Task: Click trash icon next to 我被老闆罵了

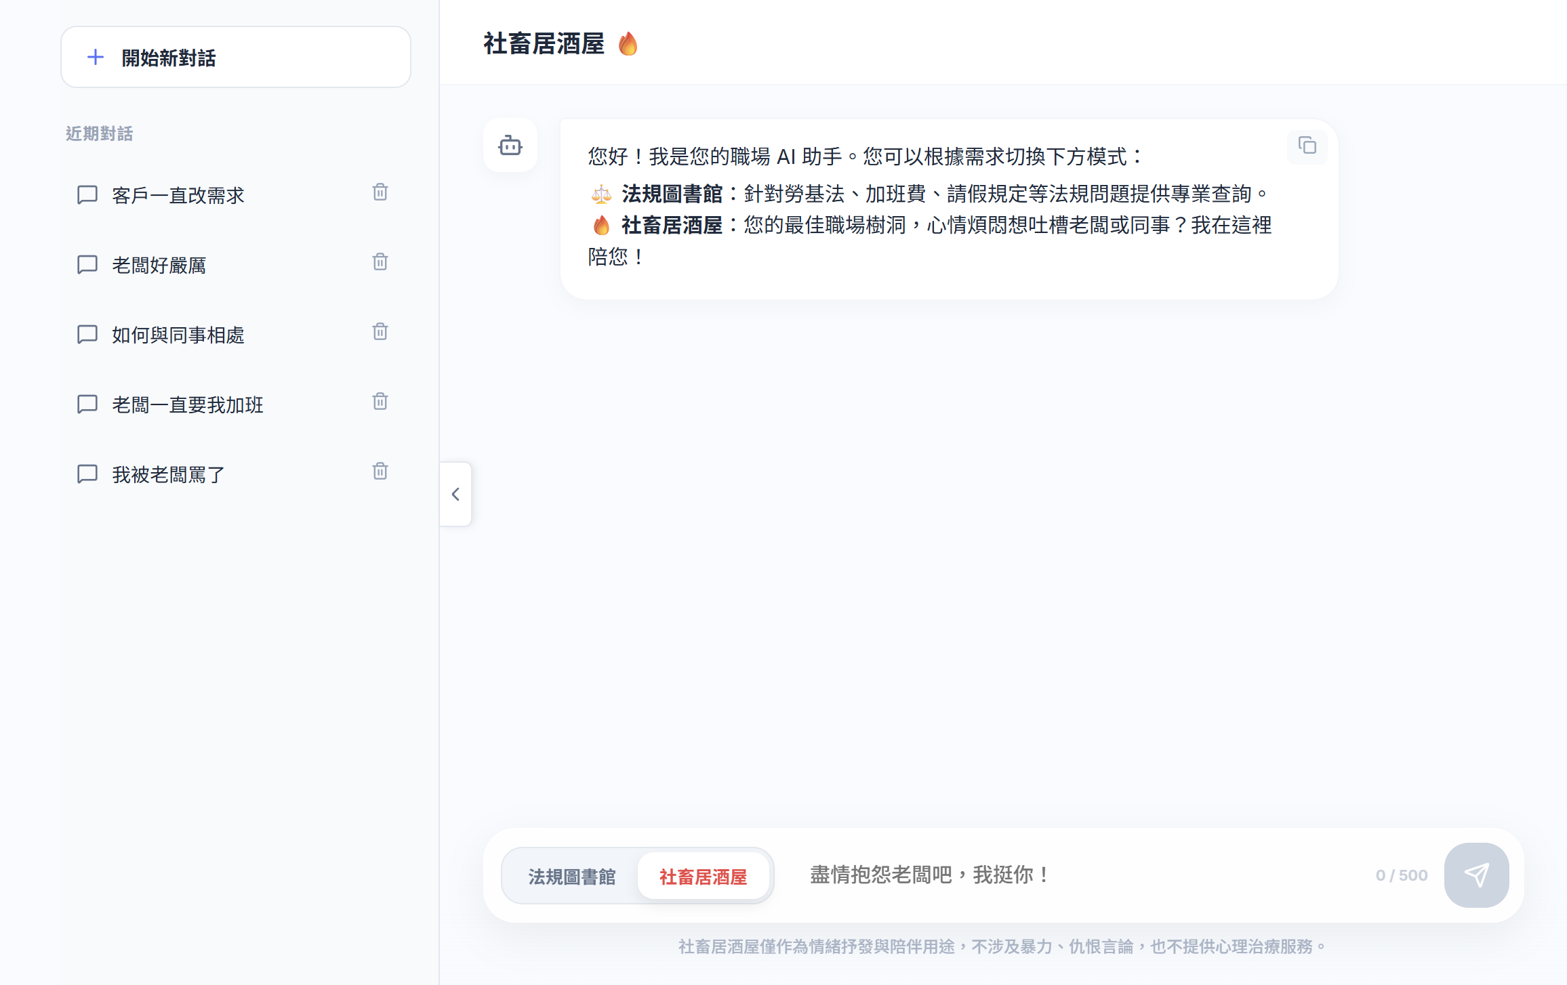Action: 380,471
